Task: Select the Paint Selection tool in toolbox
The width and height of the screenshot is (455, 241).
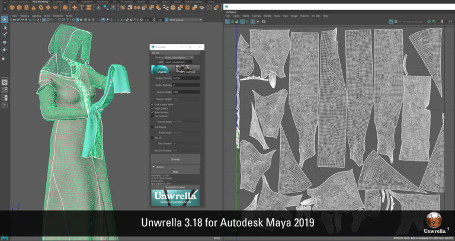Action: [4, 35]
